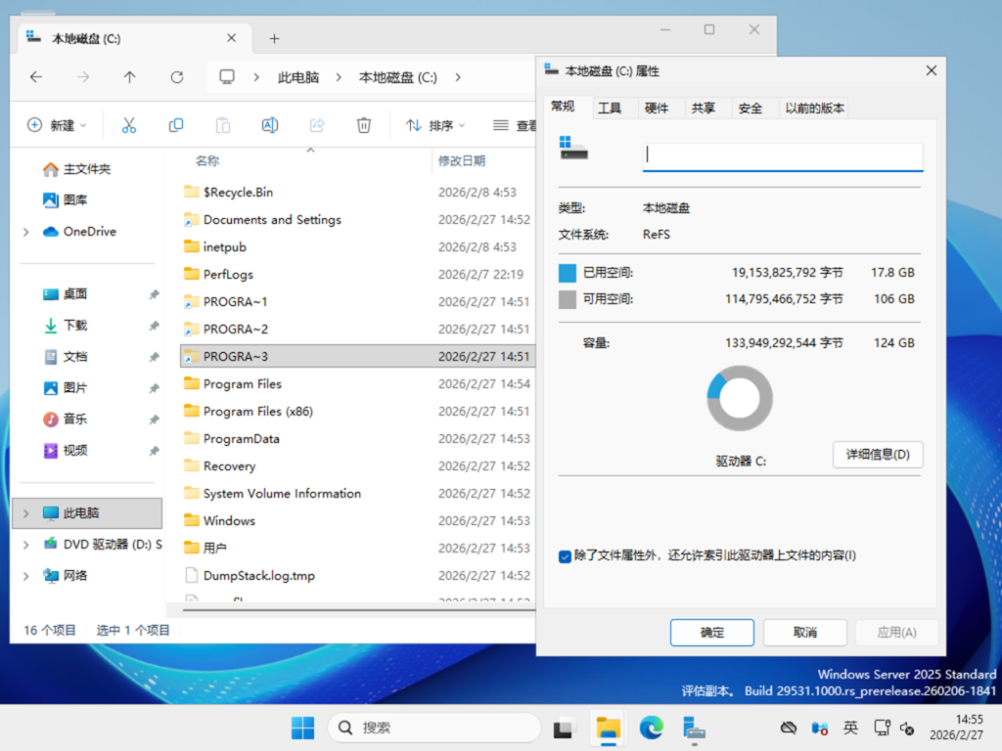Screen dimensions: 1002x751
Task: Open the Windows Start menu
Action: [x=302, y=728]
